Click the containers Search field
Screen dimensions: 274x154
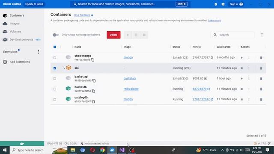[x=232, y=35]
